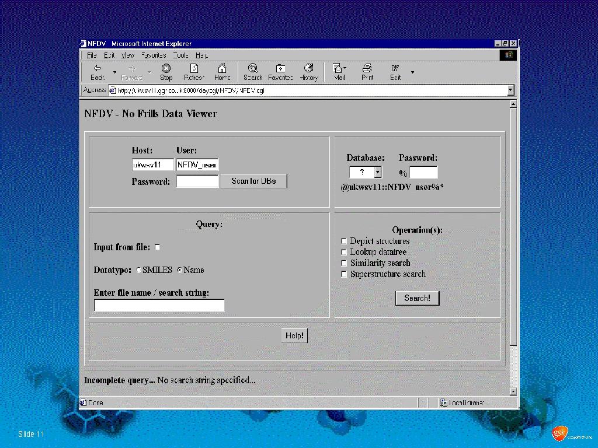Viewport: 598px width, 448px height.
Task: Expand the Mail button dropdown arrow
Action: click(x=345, y=68)
